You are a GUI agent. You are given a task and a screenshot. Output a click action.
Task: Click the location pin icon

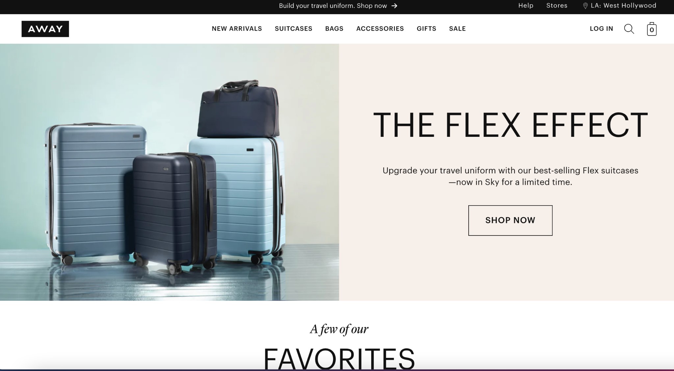click(585, 6)
